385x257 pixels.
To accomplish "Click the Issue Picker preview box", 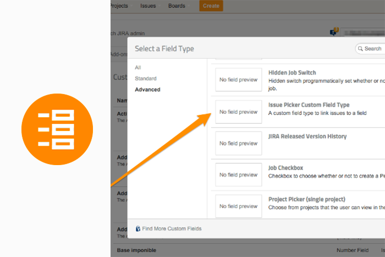I will pyautogui.click(x=239, y=112).
